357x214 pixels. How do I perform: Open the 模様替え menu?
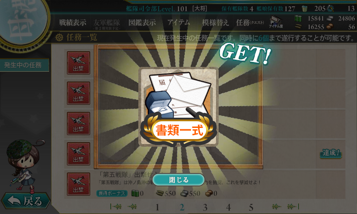click(215, 22)
